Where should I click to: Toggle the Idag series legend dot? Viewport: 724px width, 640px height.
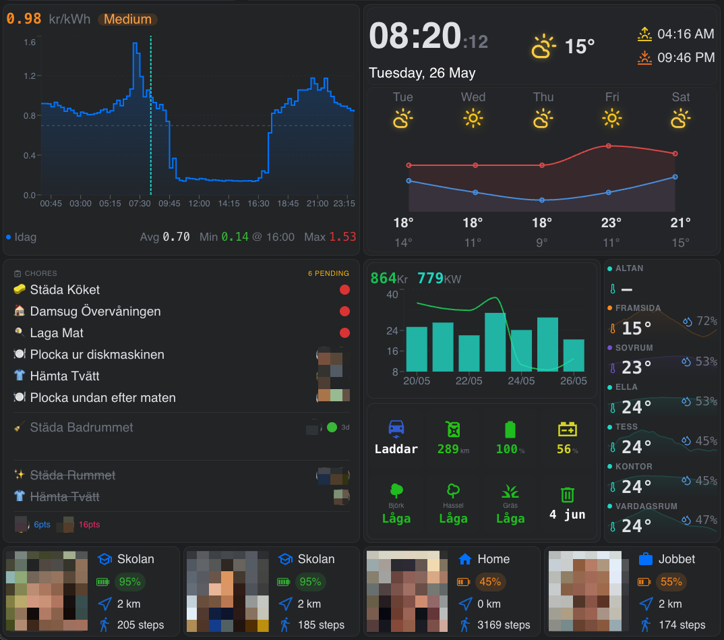(8, 237)
